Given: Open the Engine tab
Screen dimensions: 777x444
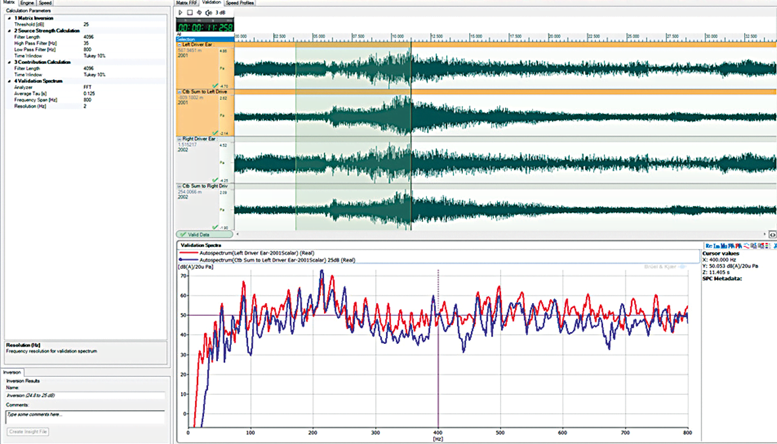Looking at the screenshot, I should [27, 3].
